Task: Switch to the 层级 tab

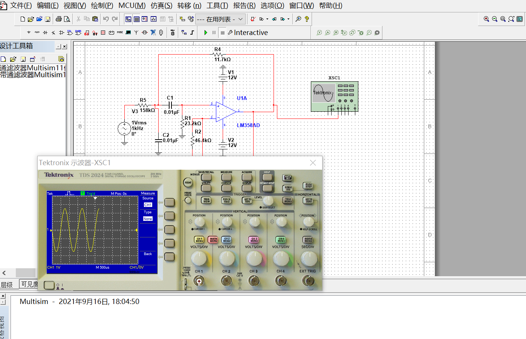Action: point(7,285)
